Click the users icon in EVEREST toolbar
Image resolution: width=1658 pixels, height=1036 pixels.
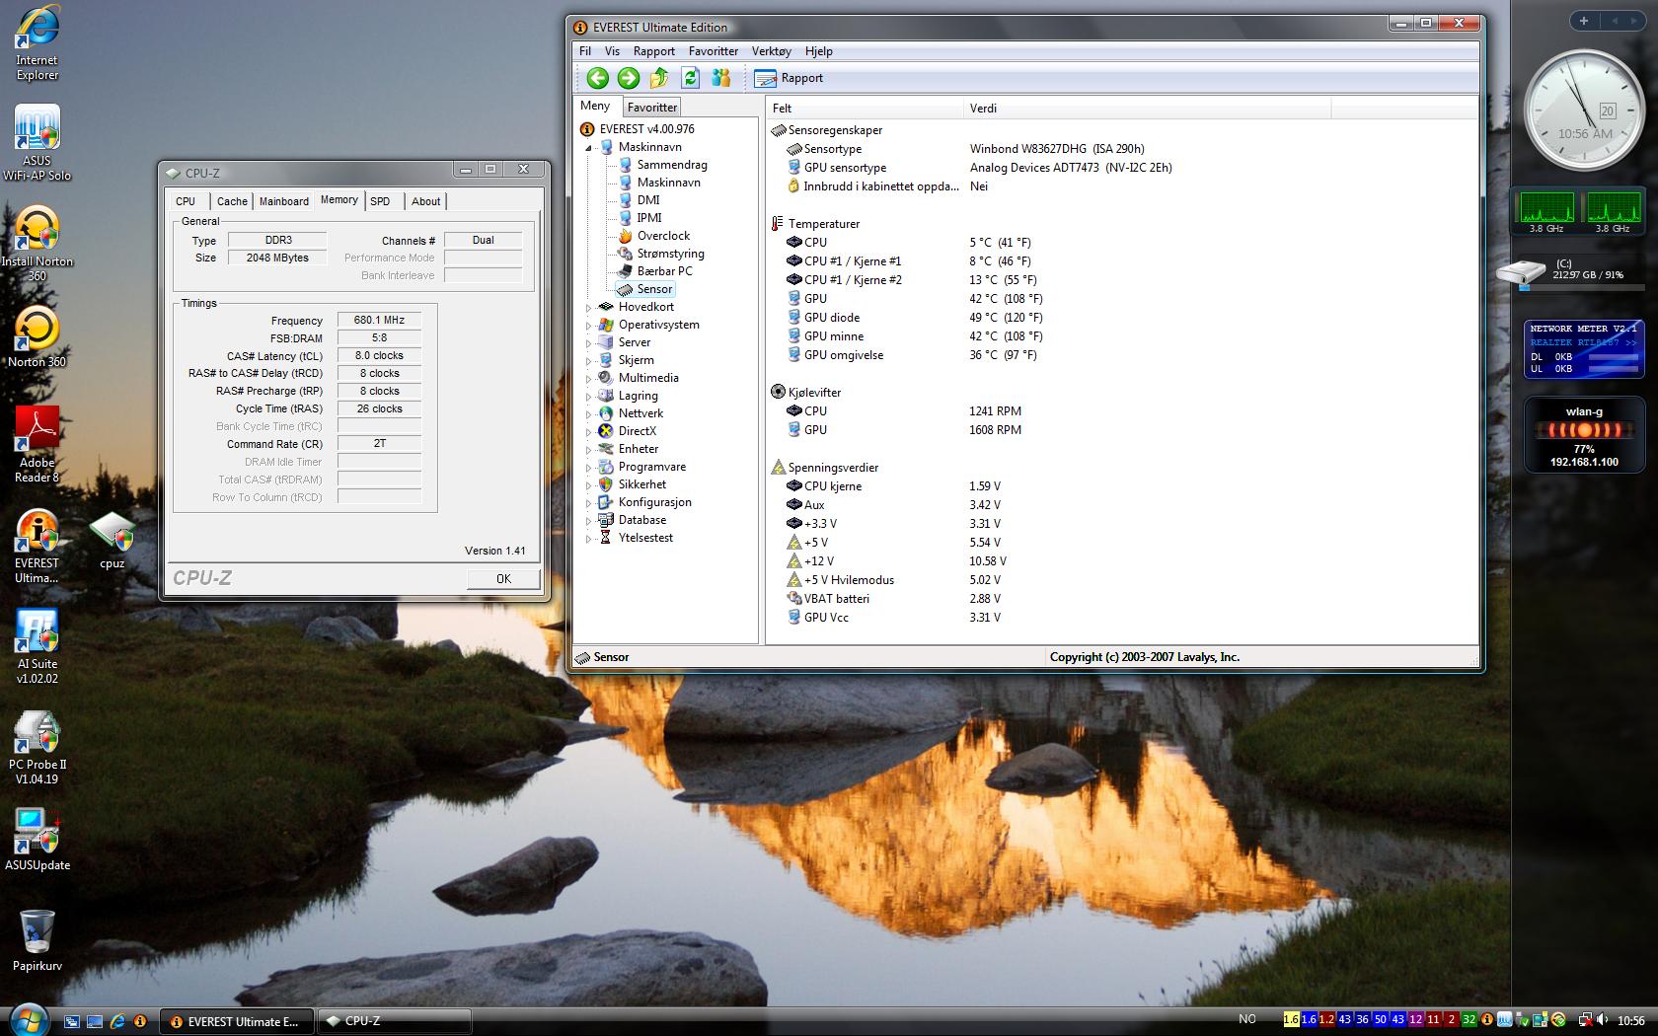[x=721, y=78]
